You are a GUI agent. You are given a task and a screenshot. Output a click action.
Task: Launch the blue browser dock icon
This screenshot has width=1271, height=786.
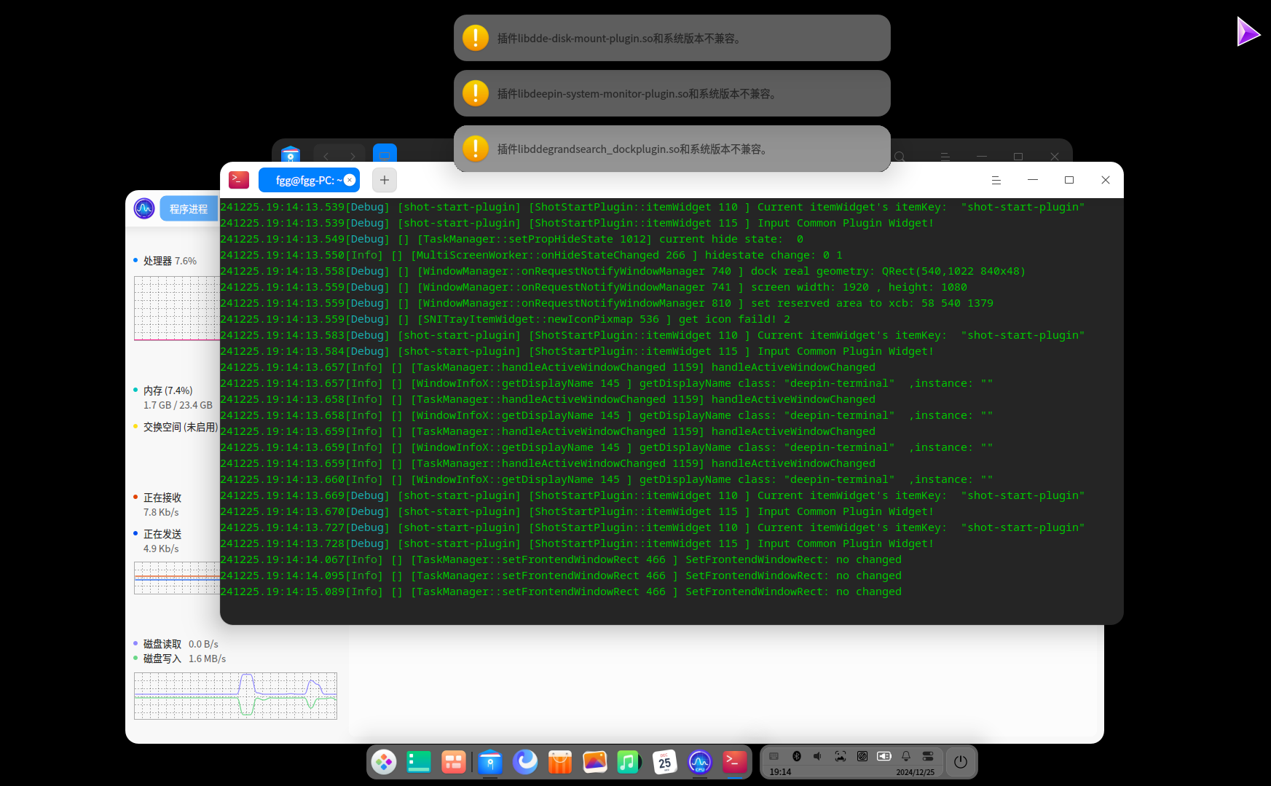[525, 762]
